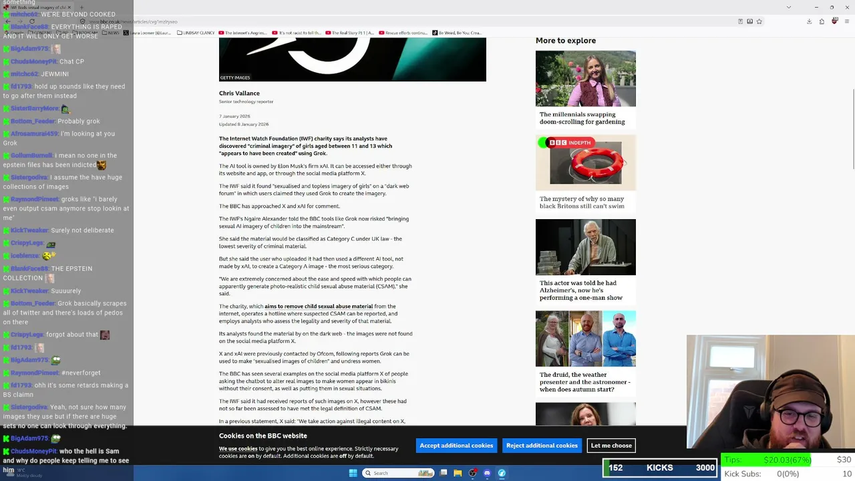Open 'The Real Story Pt 1' bookmark
The width and height of the screenshot is (855, 481).
350,33
